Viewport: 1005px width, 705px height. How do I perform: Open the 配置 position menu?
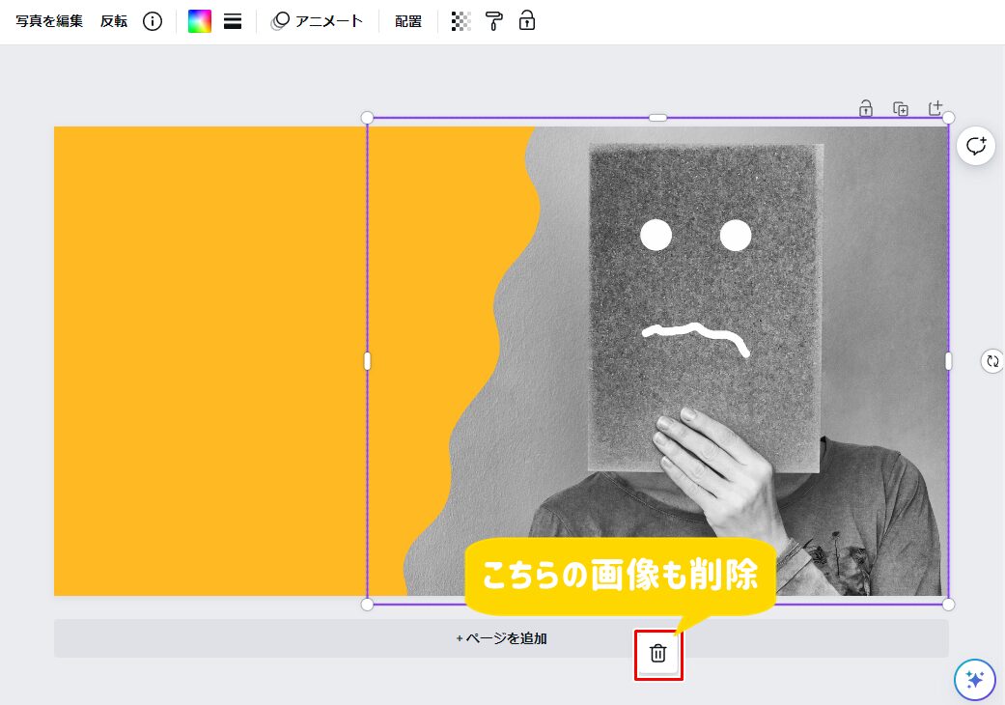click(408, 21)
